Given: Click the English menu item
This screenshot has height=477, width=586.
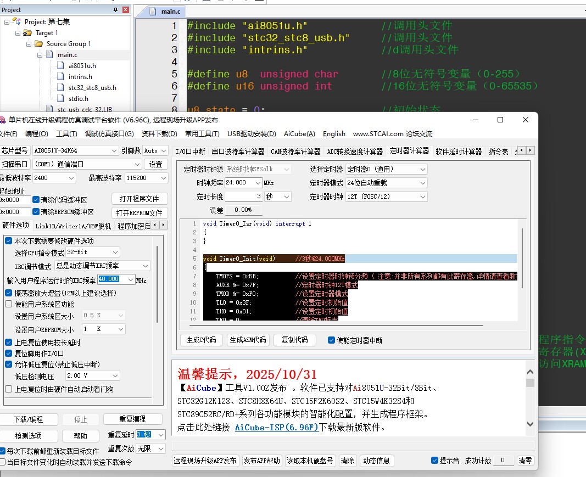Looking at the screenshot, I should (334, 133).
